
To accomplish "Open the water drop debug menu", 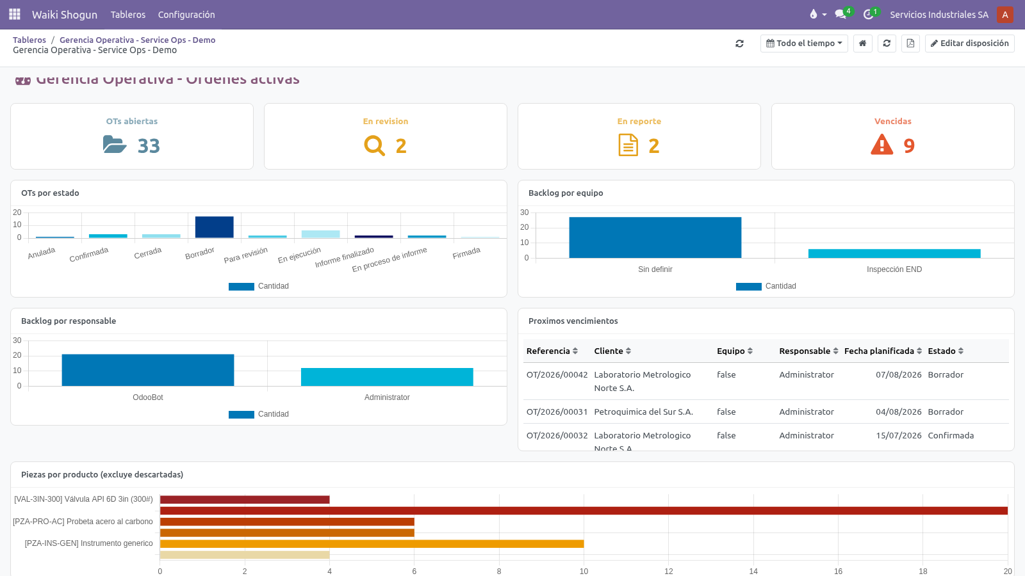I will [x=813, y=14].
